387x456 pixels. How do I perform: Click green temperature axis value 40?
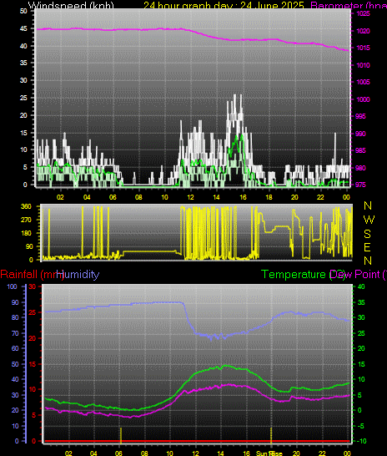361,286
